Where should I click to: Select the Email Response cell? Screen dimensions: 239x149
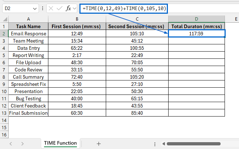point(29,34)
